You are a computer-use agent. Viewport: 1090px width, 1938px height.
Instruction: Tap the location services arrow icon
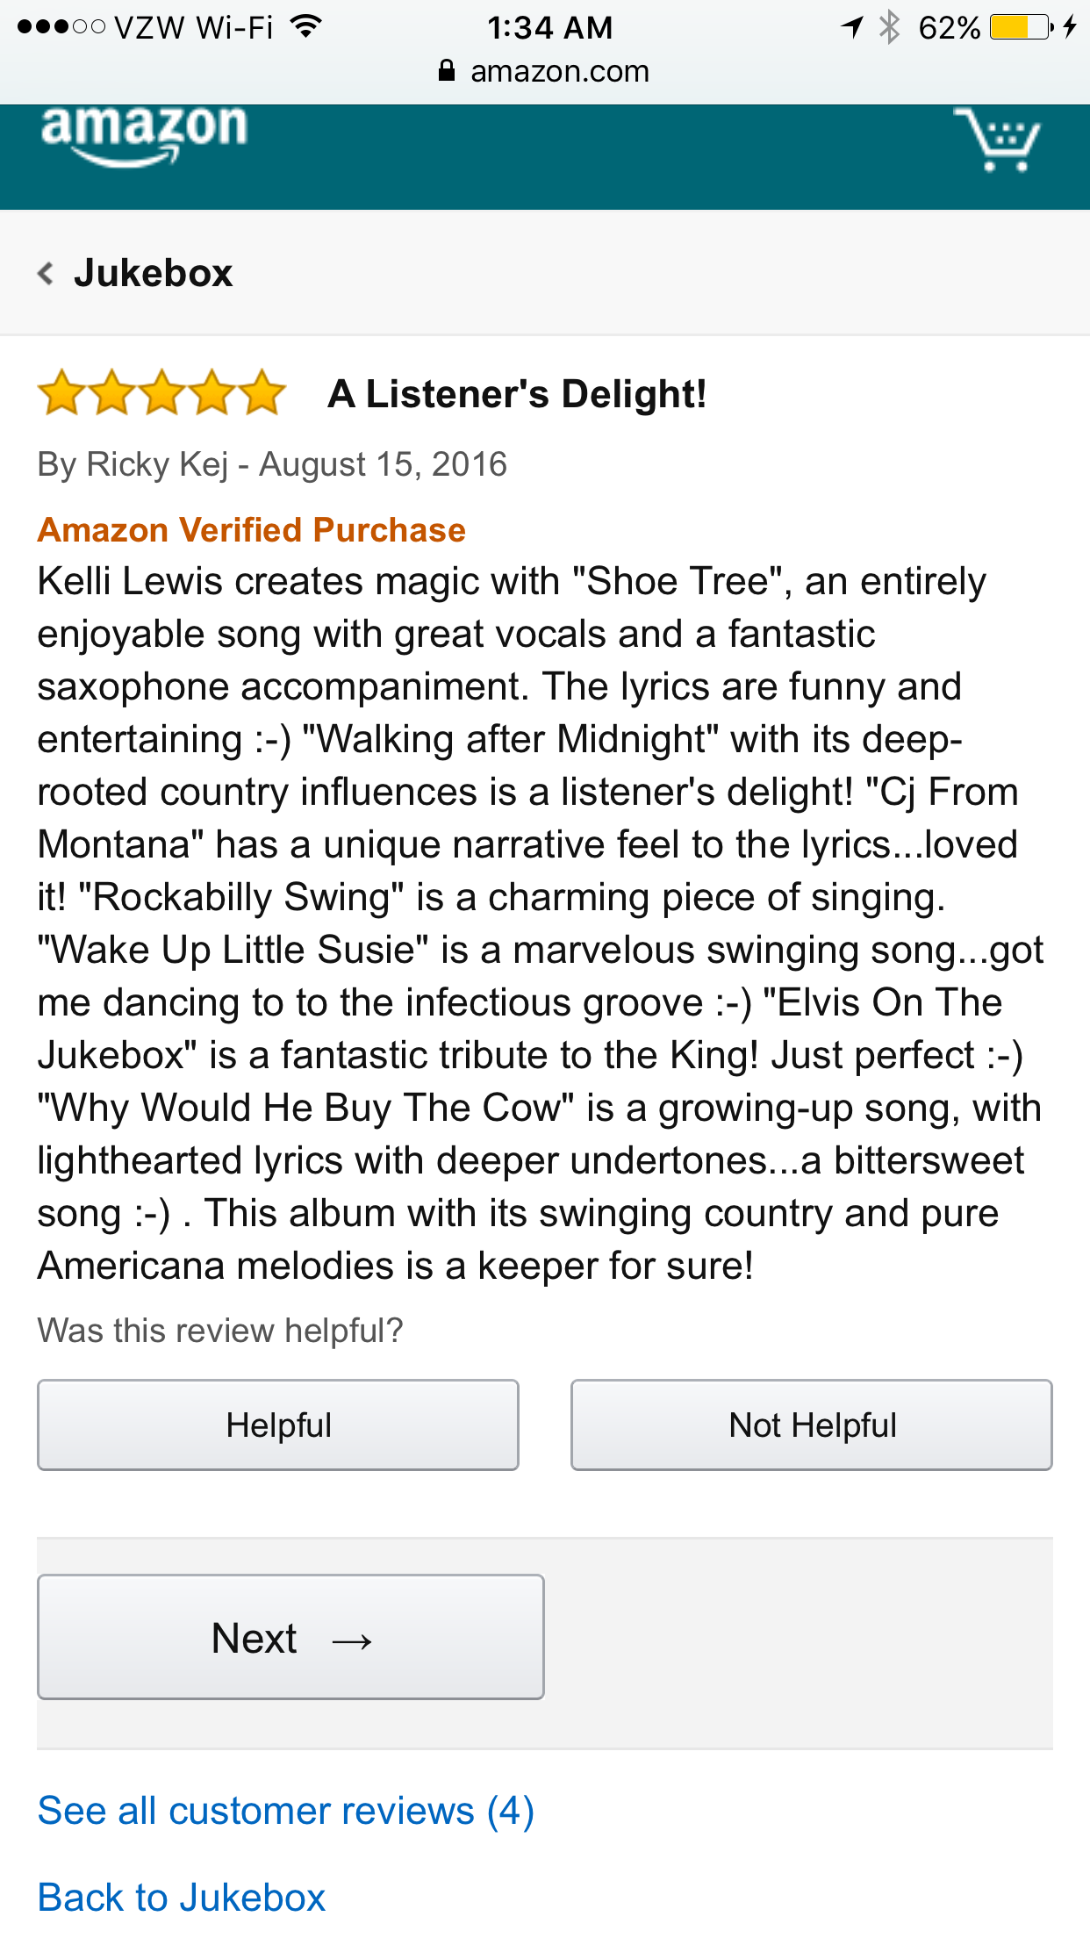tap(851, 27)
